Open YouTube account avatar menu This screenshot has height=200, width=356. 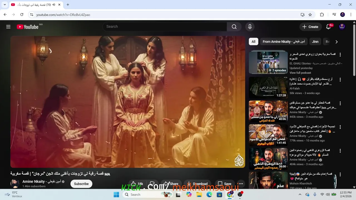click(342, 27)
